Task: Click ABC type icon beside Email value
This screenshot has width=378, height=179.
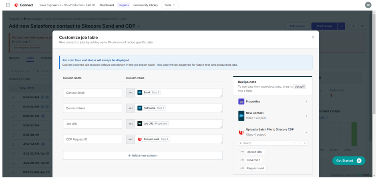Action: 131,93
